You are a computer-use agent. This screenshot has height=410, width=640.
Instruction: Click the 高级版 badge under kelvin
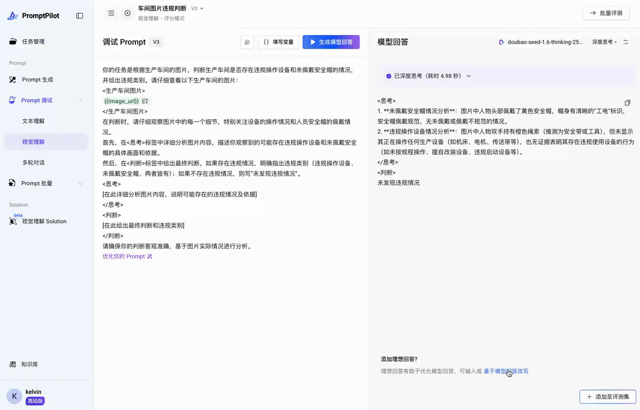(x=35, y=401)
